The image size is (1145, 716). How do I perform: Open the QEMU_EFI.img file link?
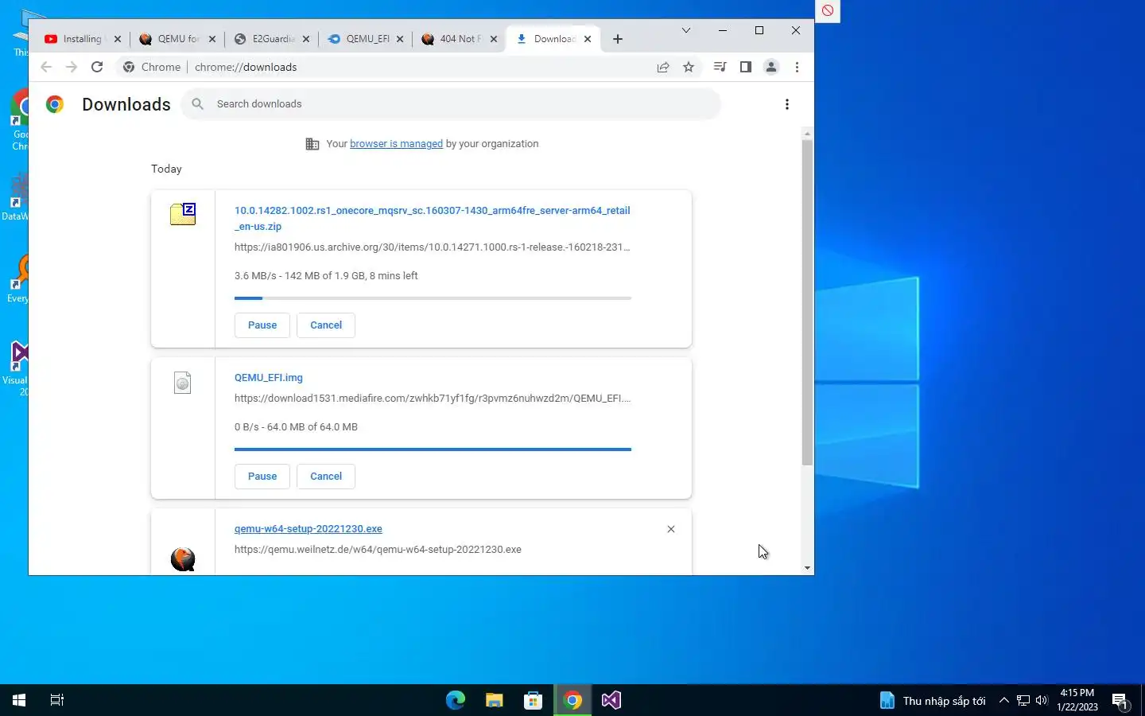269,378
